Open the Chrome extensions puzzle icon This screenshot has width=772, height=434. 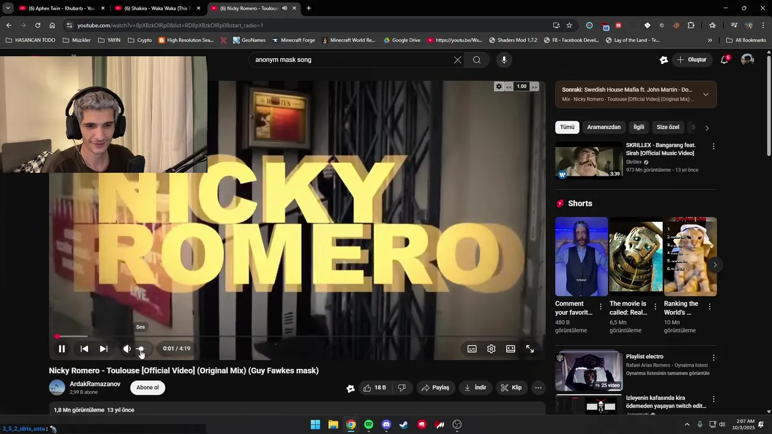(x=691, y=25)
